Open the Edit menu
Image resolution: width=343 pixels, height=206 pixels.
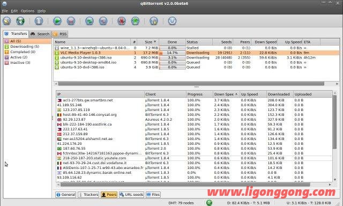[14, 11]
